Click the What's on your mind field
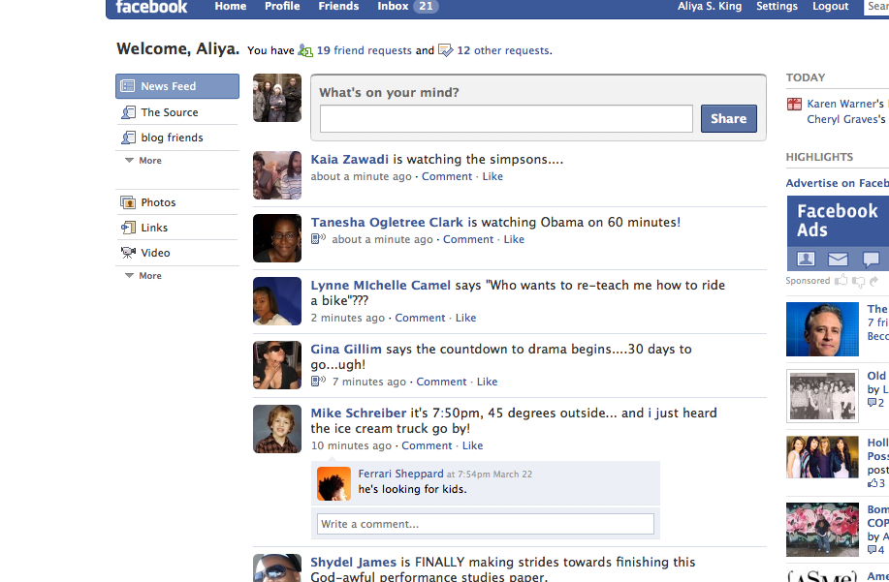Viewport: 889px width, 582px height. point(506,119)
